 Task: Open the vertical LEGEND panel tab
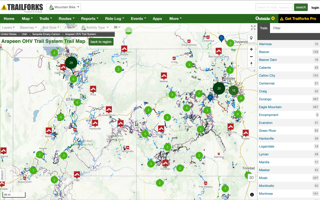(x=2, y=175)
